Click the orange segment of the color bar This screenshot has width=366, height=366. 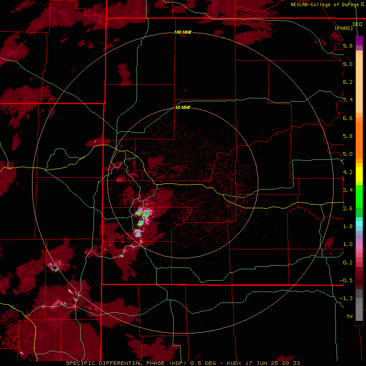(x=359, y=140)
